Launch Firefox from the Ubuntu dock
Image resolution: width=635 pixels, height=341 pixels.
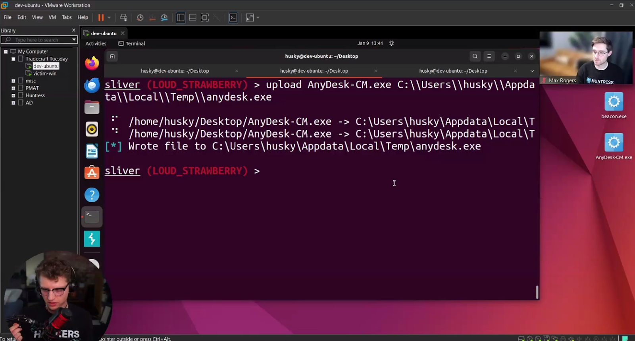point(92,63)
